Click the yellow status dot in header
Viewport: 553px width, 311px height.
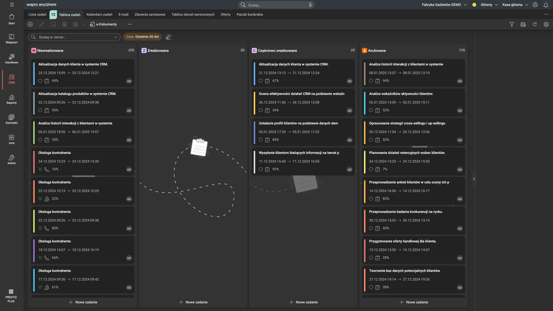474,5
